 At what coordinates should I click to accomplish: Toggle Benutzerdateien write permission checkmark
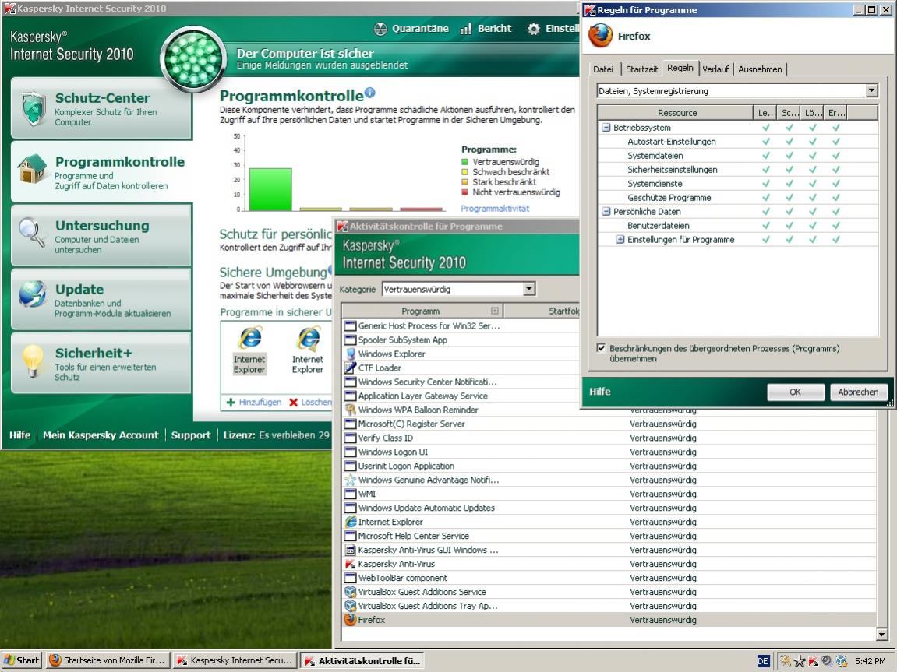coord(789,226)
